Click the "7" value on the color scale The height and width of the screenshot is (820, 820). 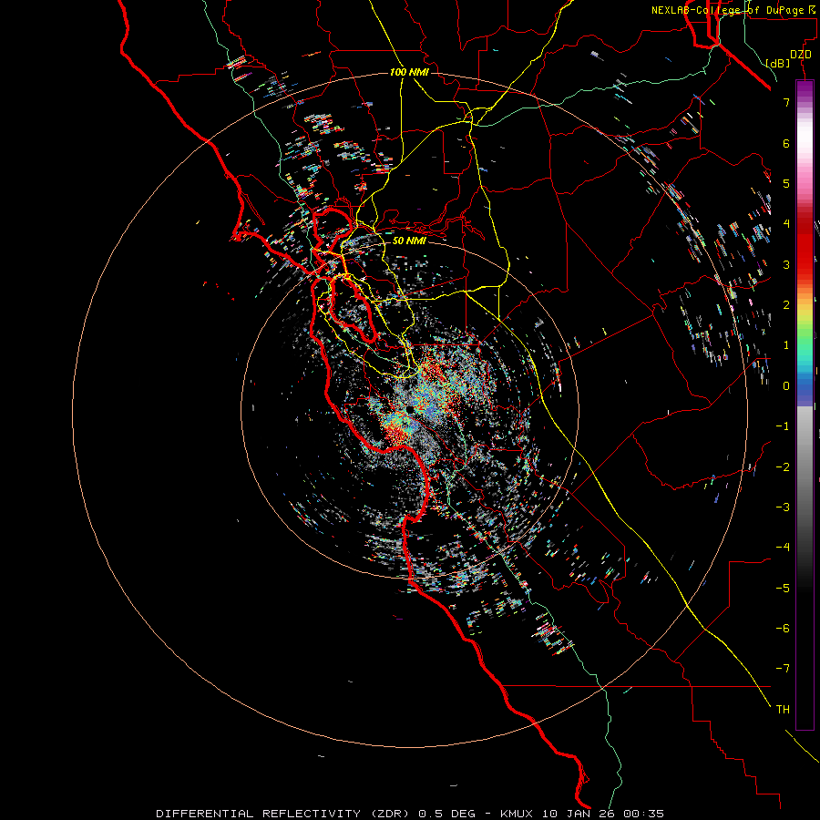click(x=786, y=102)
